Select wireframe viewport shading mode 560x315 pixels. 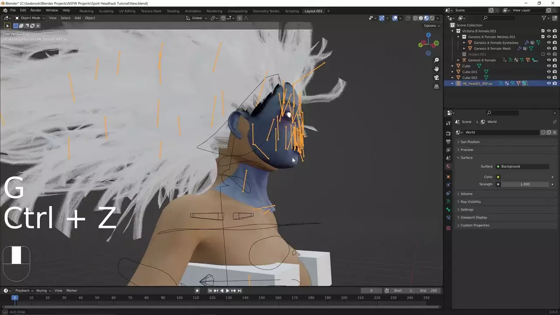click(x=415, y=18)
